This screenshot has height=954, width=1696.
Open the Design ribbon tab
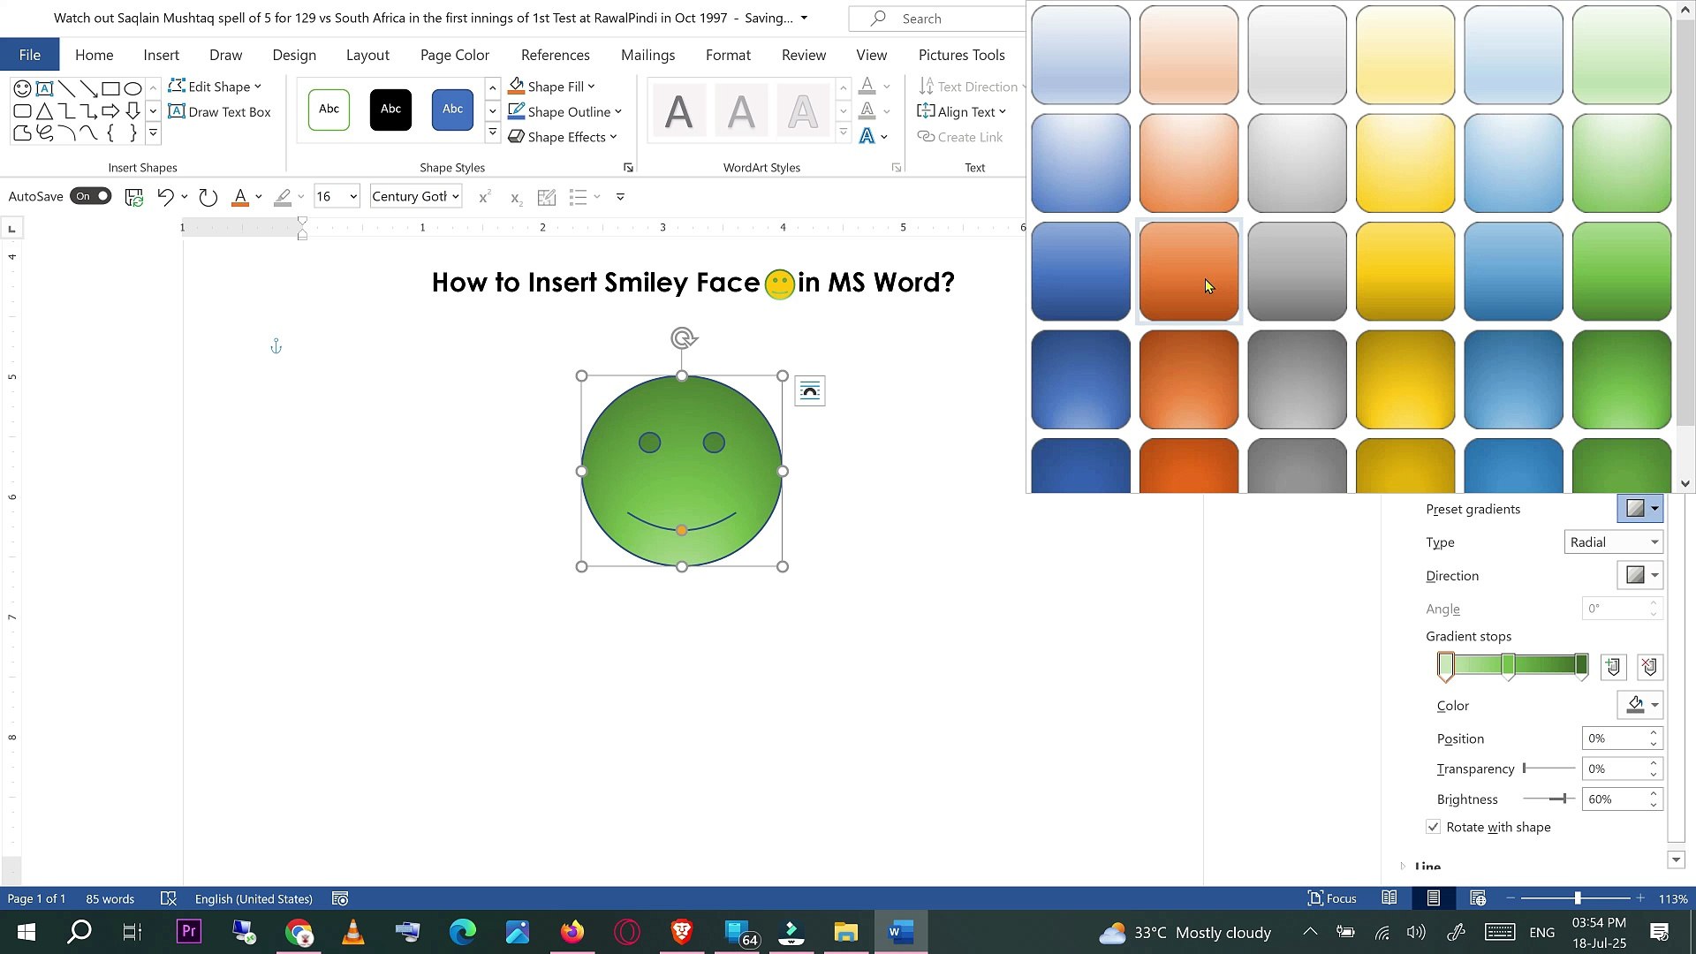click(x=294, y=55)
